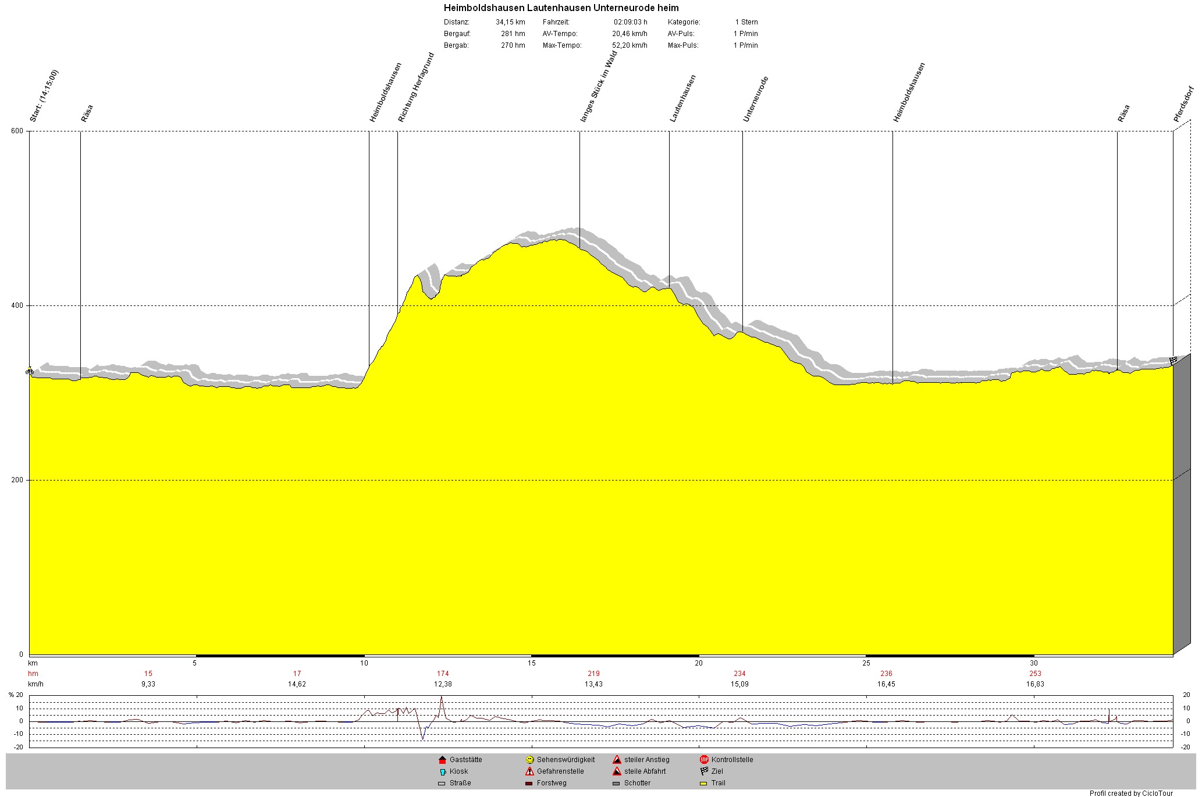Click the km/h row label

click(x=35, y=684)
